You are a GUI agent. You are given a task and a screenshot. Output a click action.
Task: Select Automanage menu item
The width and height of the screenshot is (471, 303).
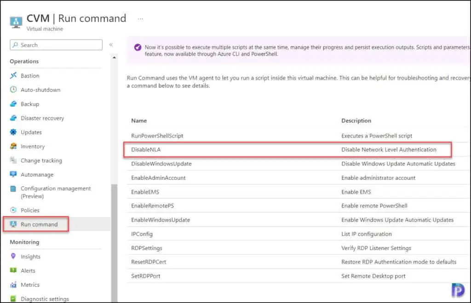click(x=37, y=174)
